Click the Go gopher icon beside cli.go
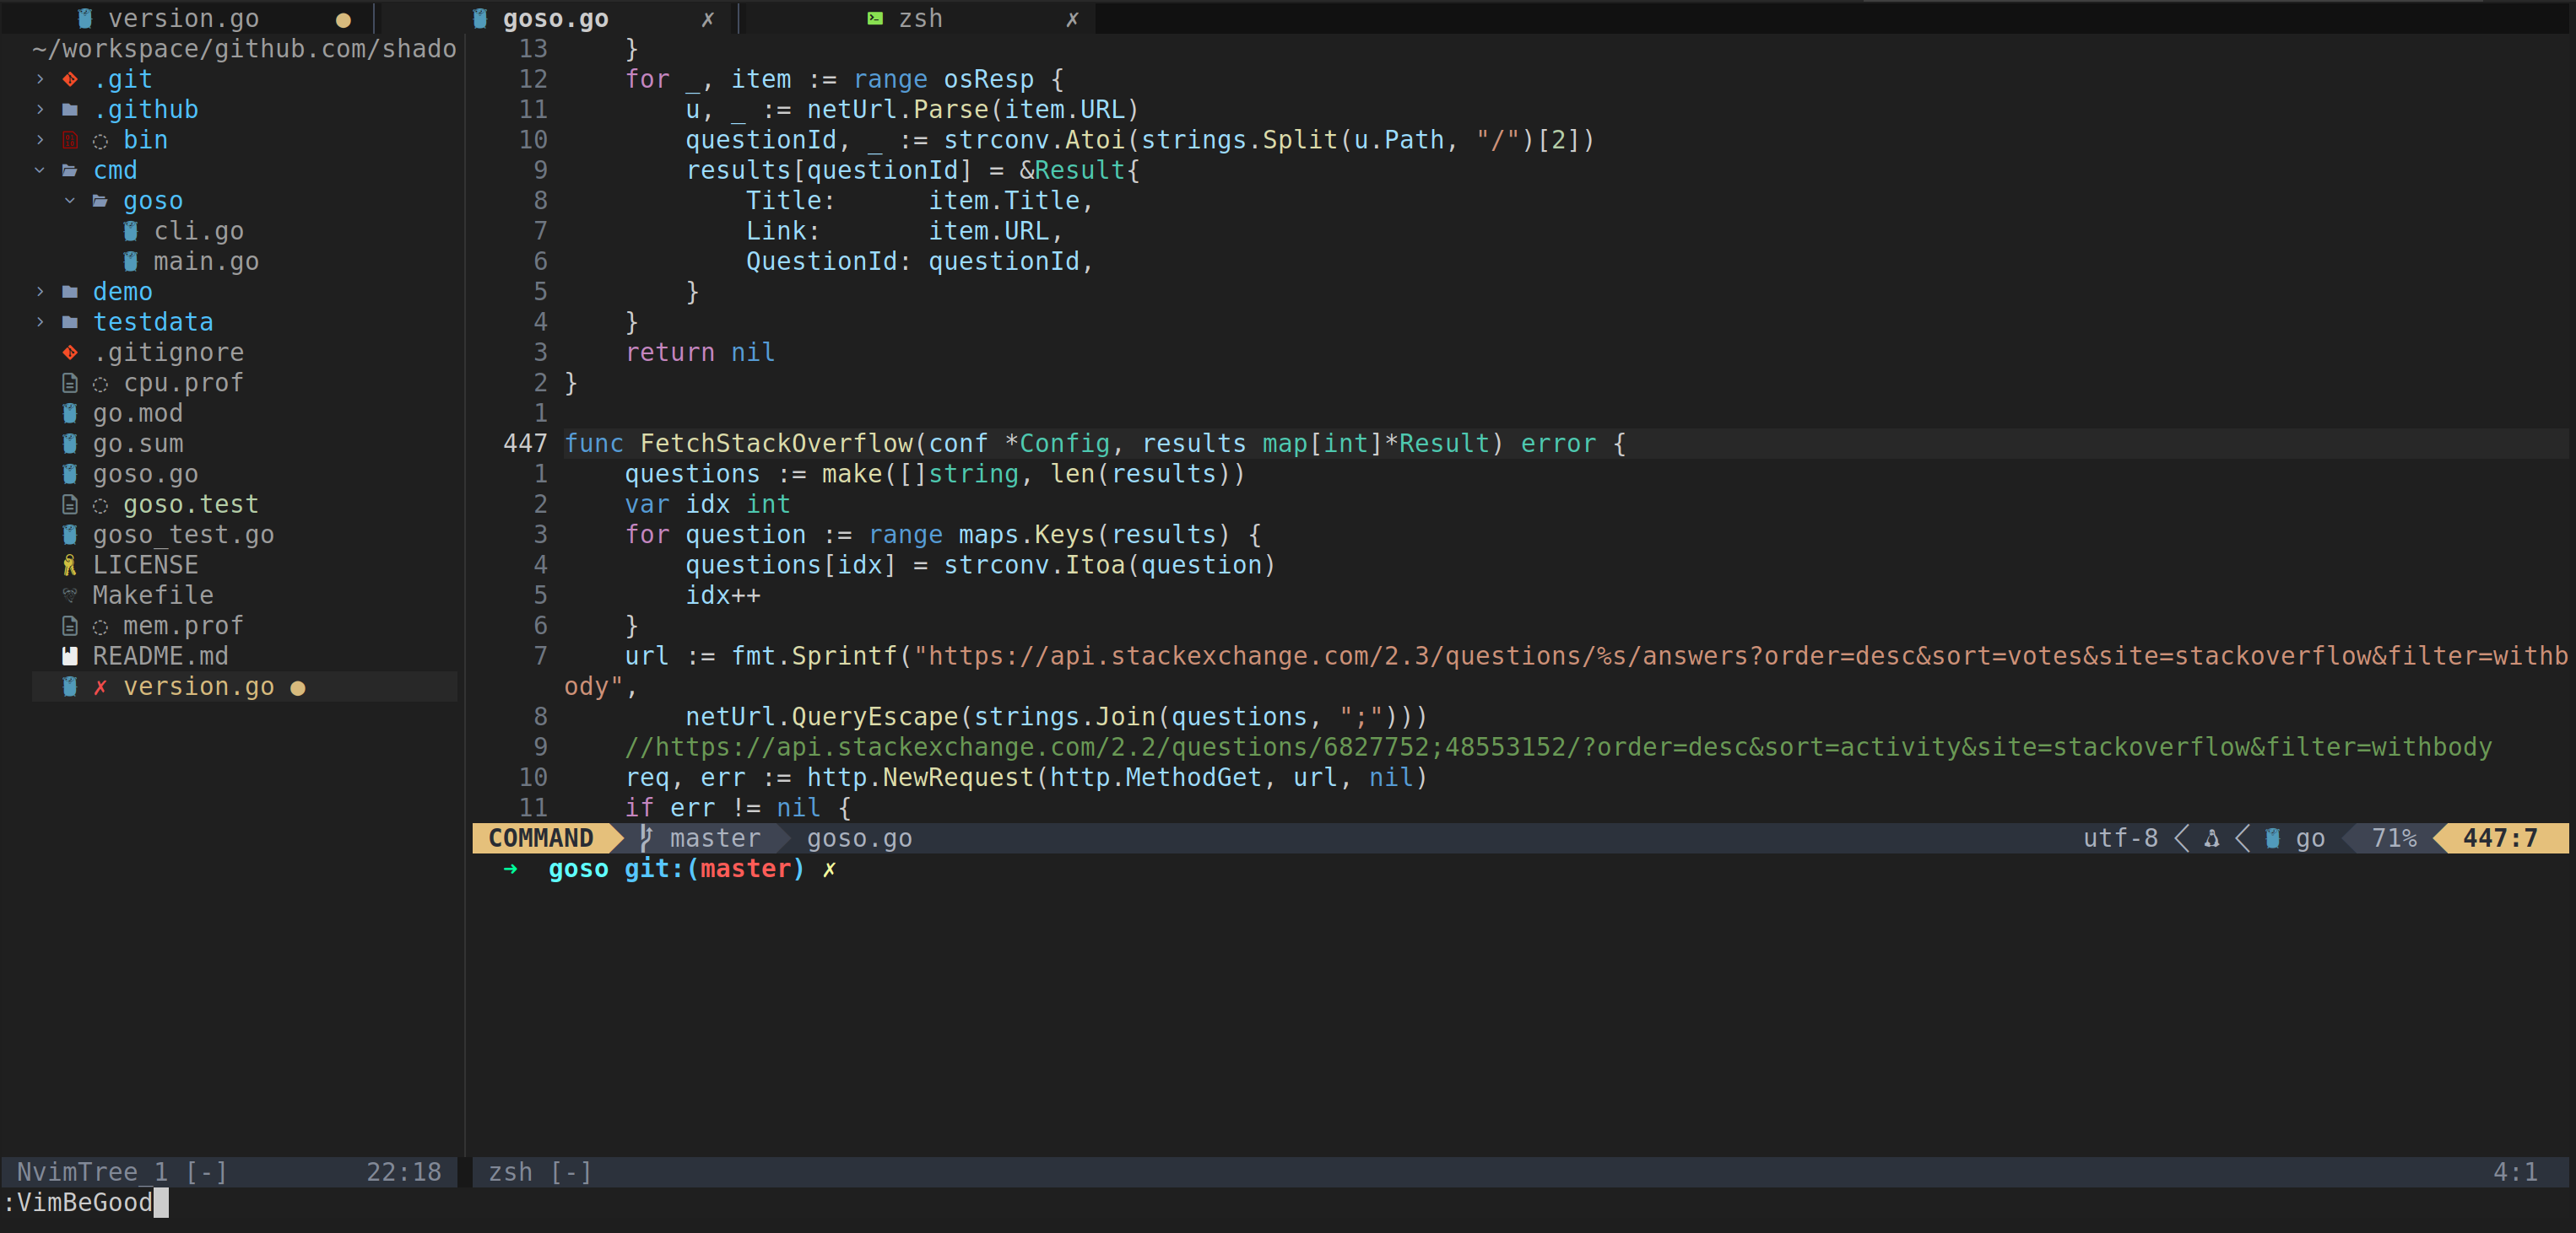 click(130, 231)
